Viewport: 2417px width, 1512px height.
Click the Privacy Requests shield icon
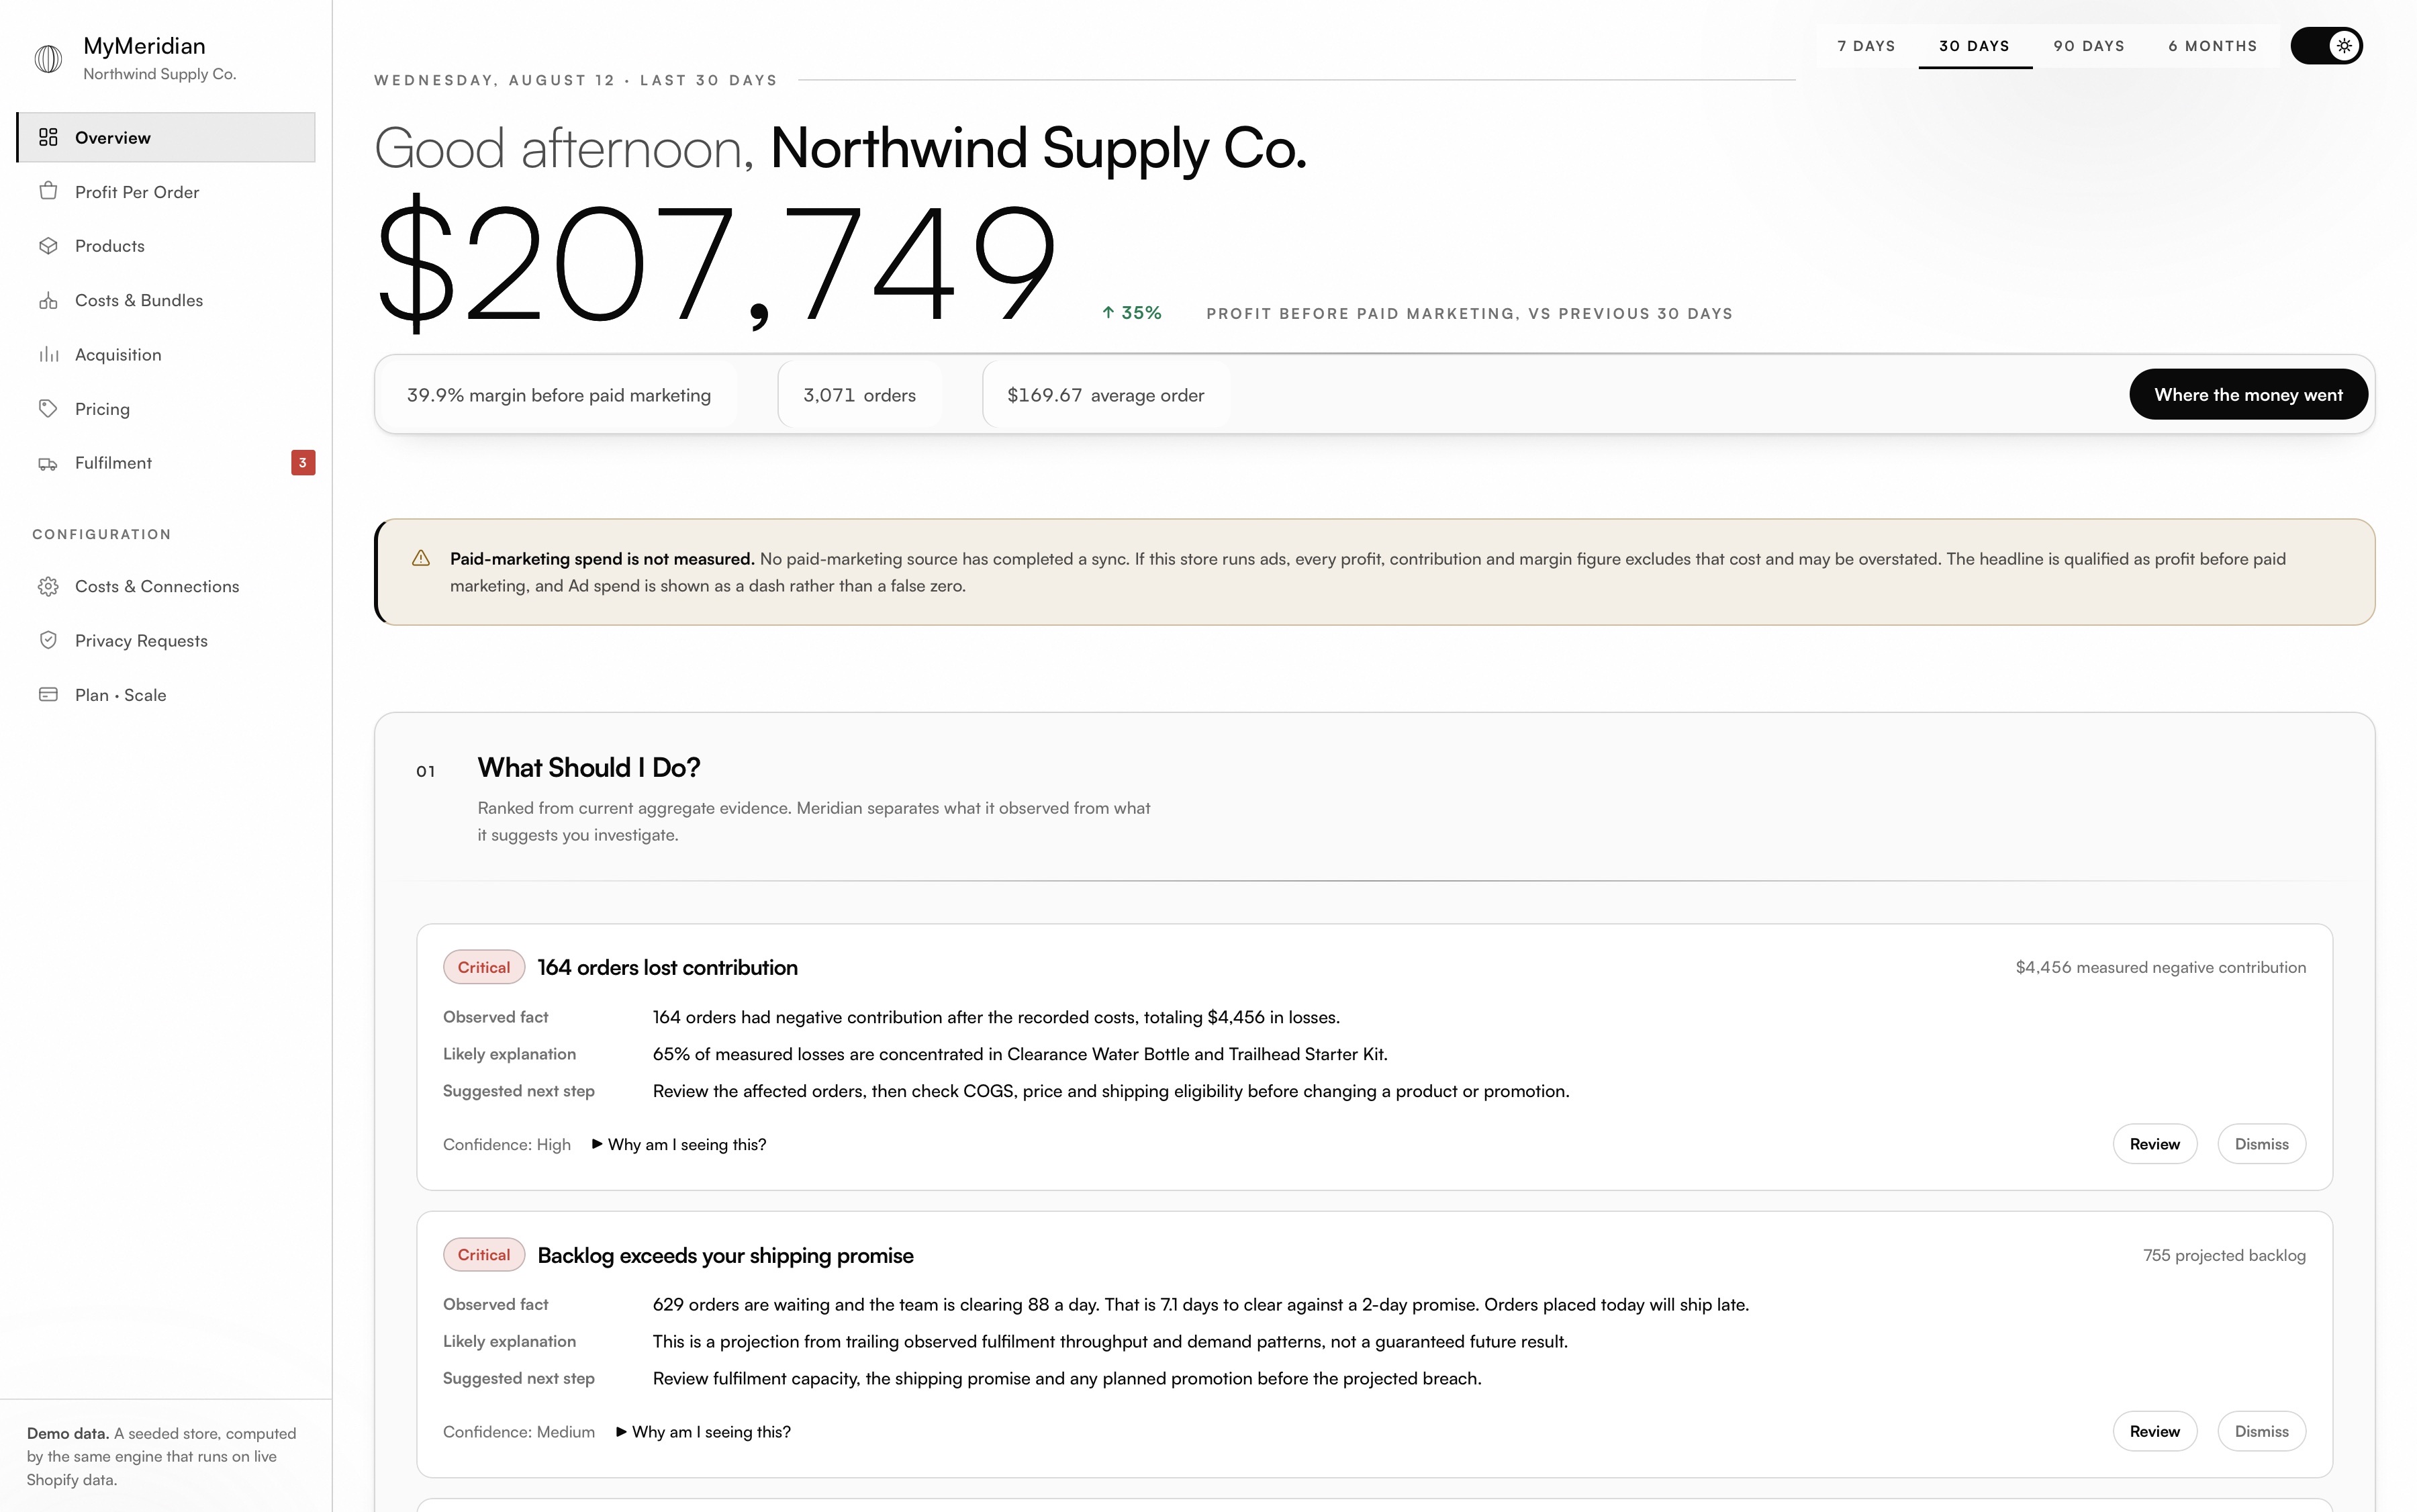(x=48, y=640)
